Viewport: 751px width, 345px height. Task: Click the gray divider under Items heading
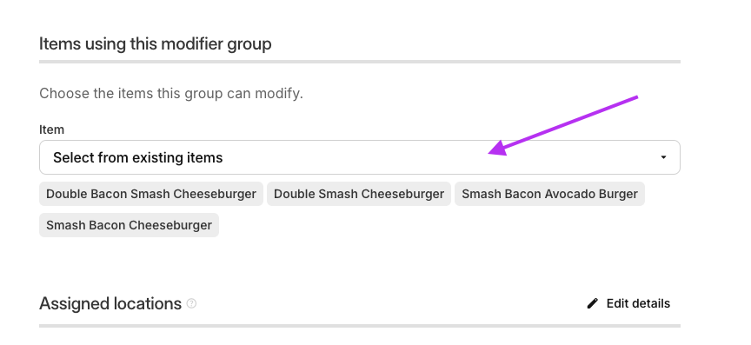pos(360,62)
